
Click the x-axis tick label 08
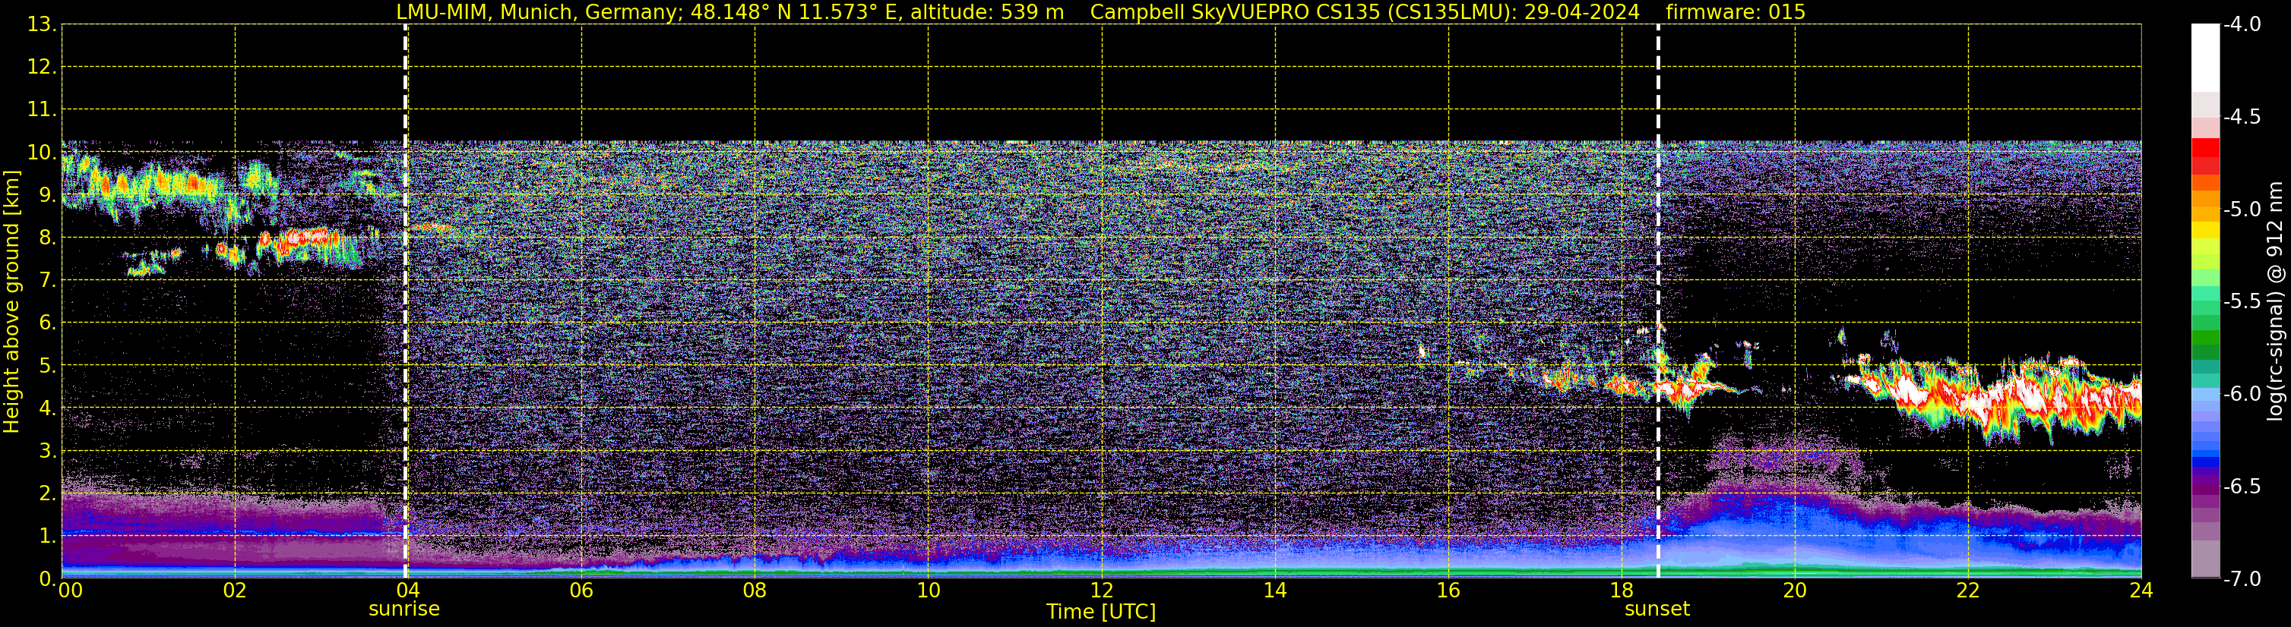755,591
